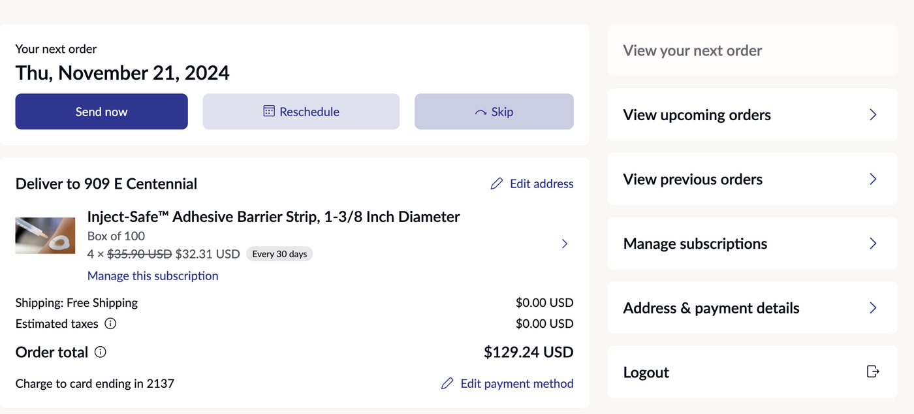Click the Manage subscriptions arrow
914x414 pixels.
coord(873,244)
